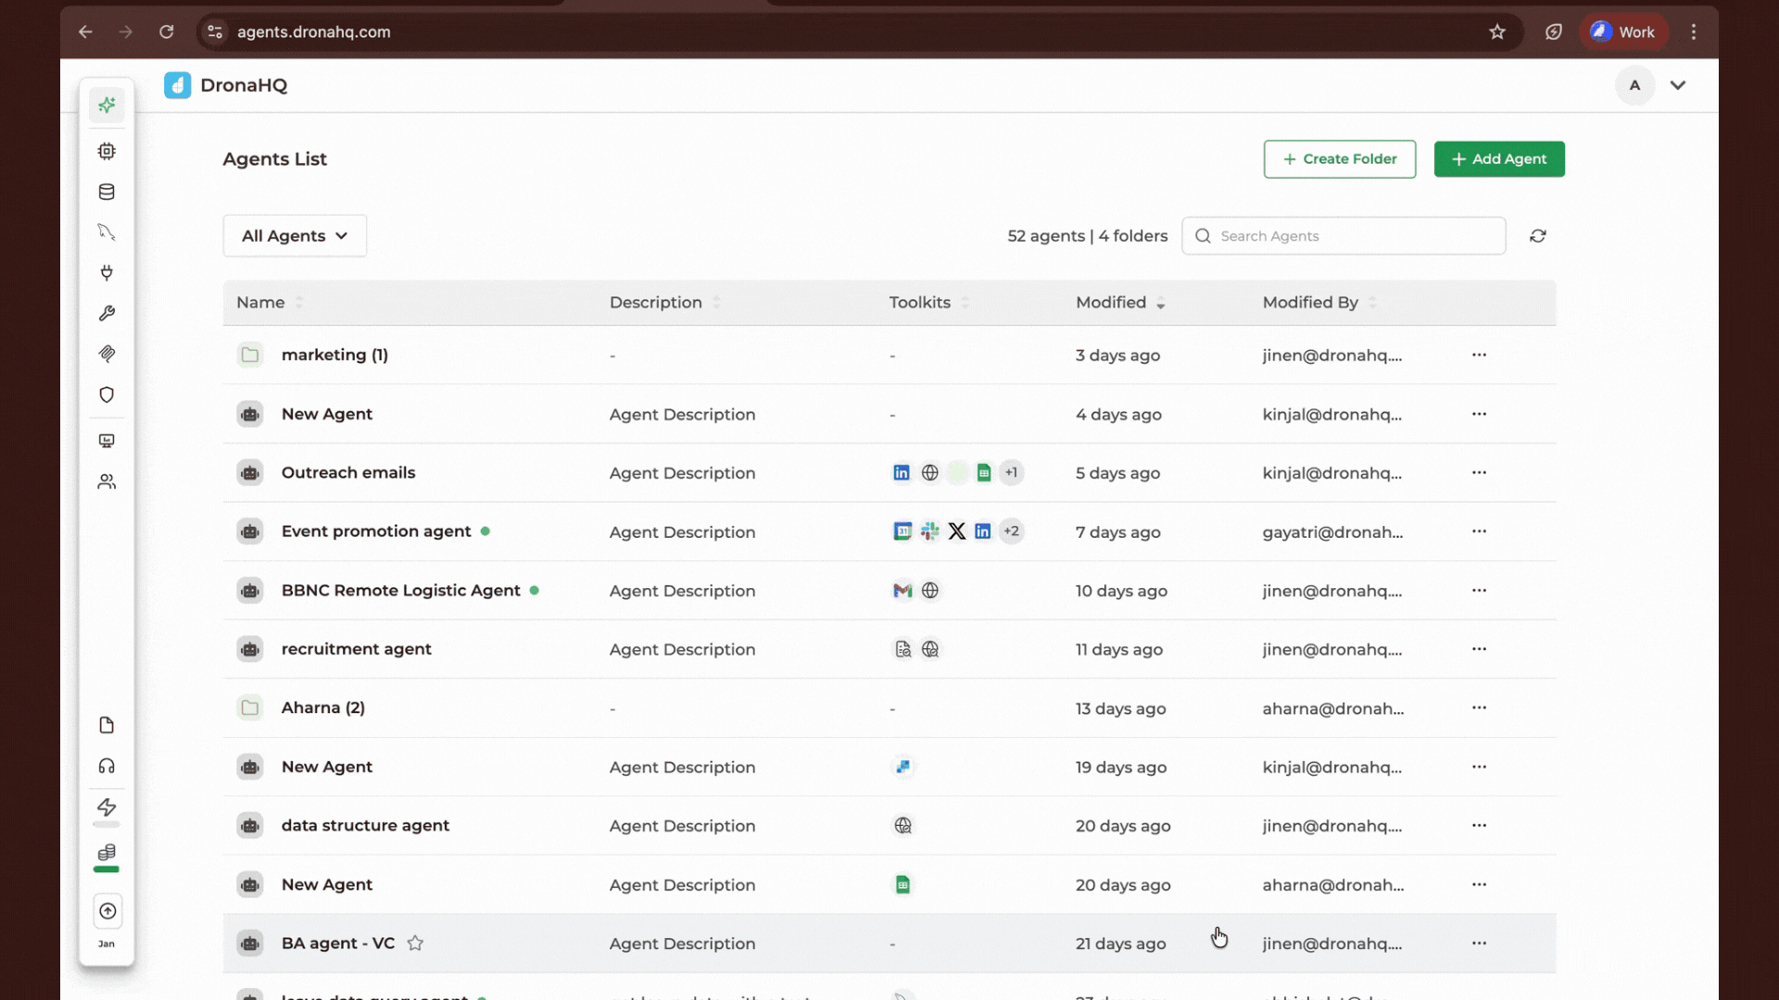Click the Add Agent button
This screenshot has height=1000, width=1779.
coord(1498,159)
